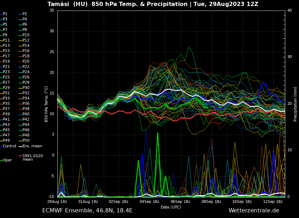Click the Precipitation (mm) axis title

pos(295,104)
